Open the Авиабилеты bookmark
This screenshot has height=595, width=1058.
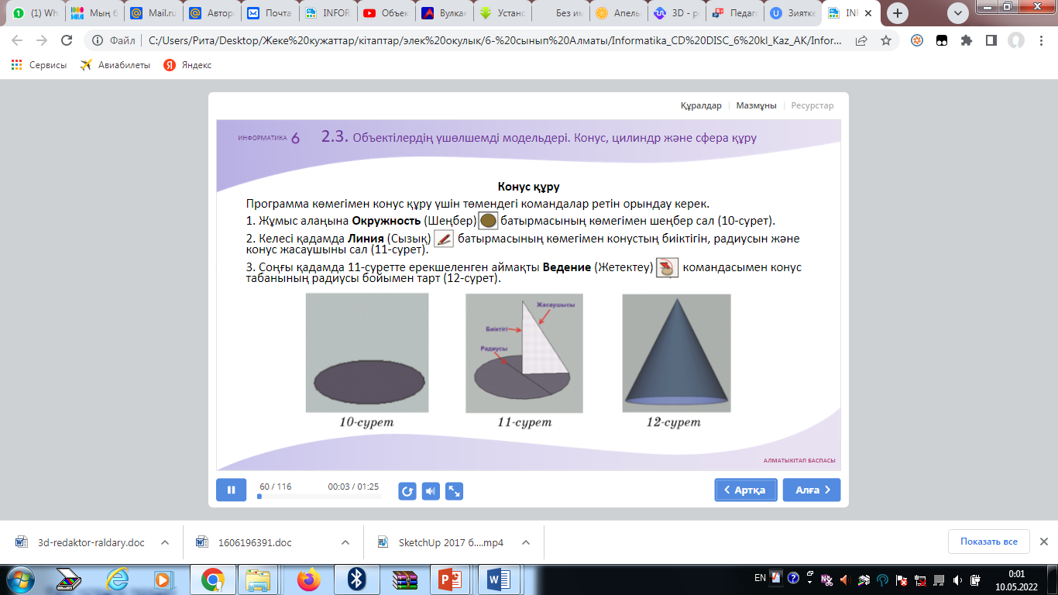[x=115, y=65]
